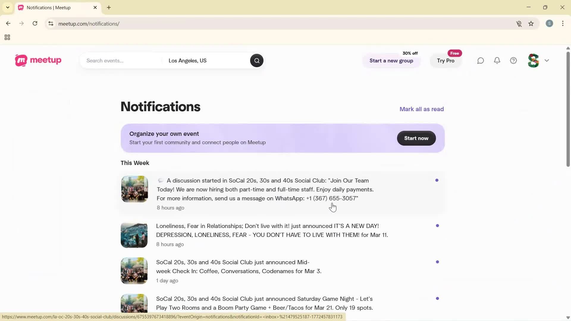Open the notifications bell icon
This screenshot has height=321, width=571.
[x=497, y=60]
